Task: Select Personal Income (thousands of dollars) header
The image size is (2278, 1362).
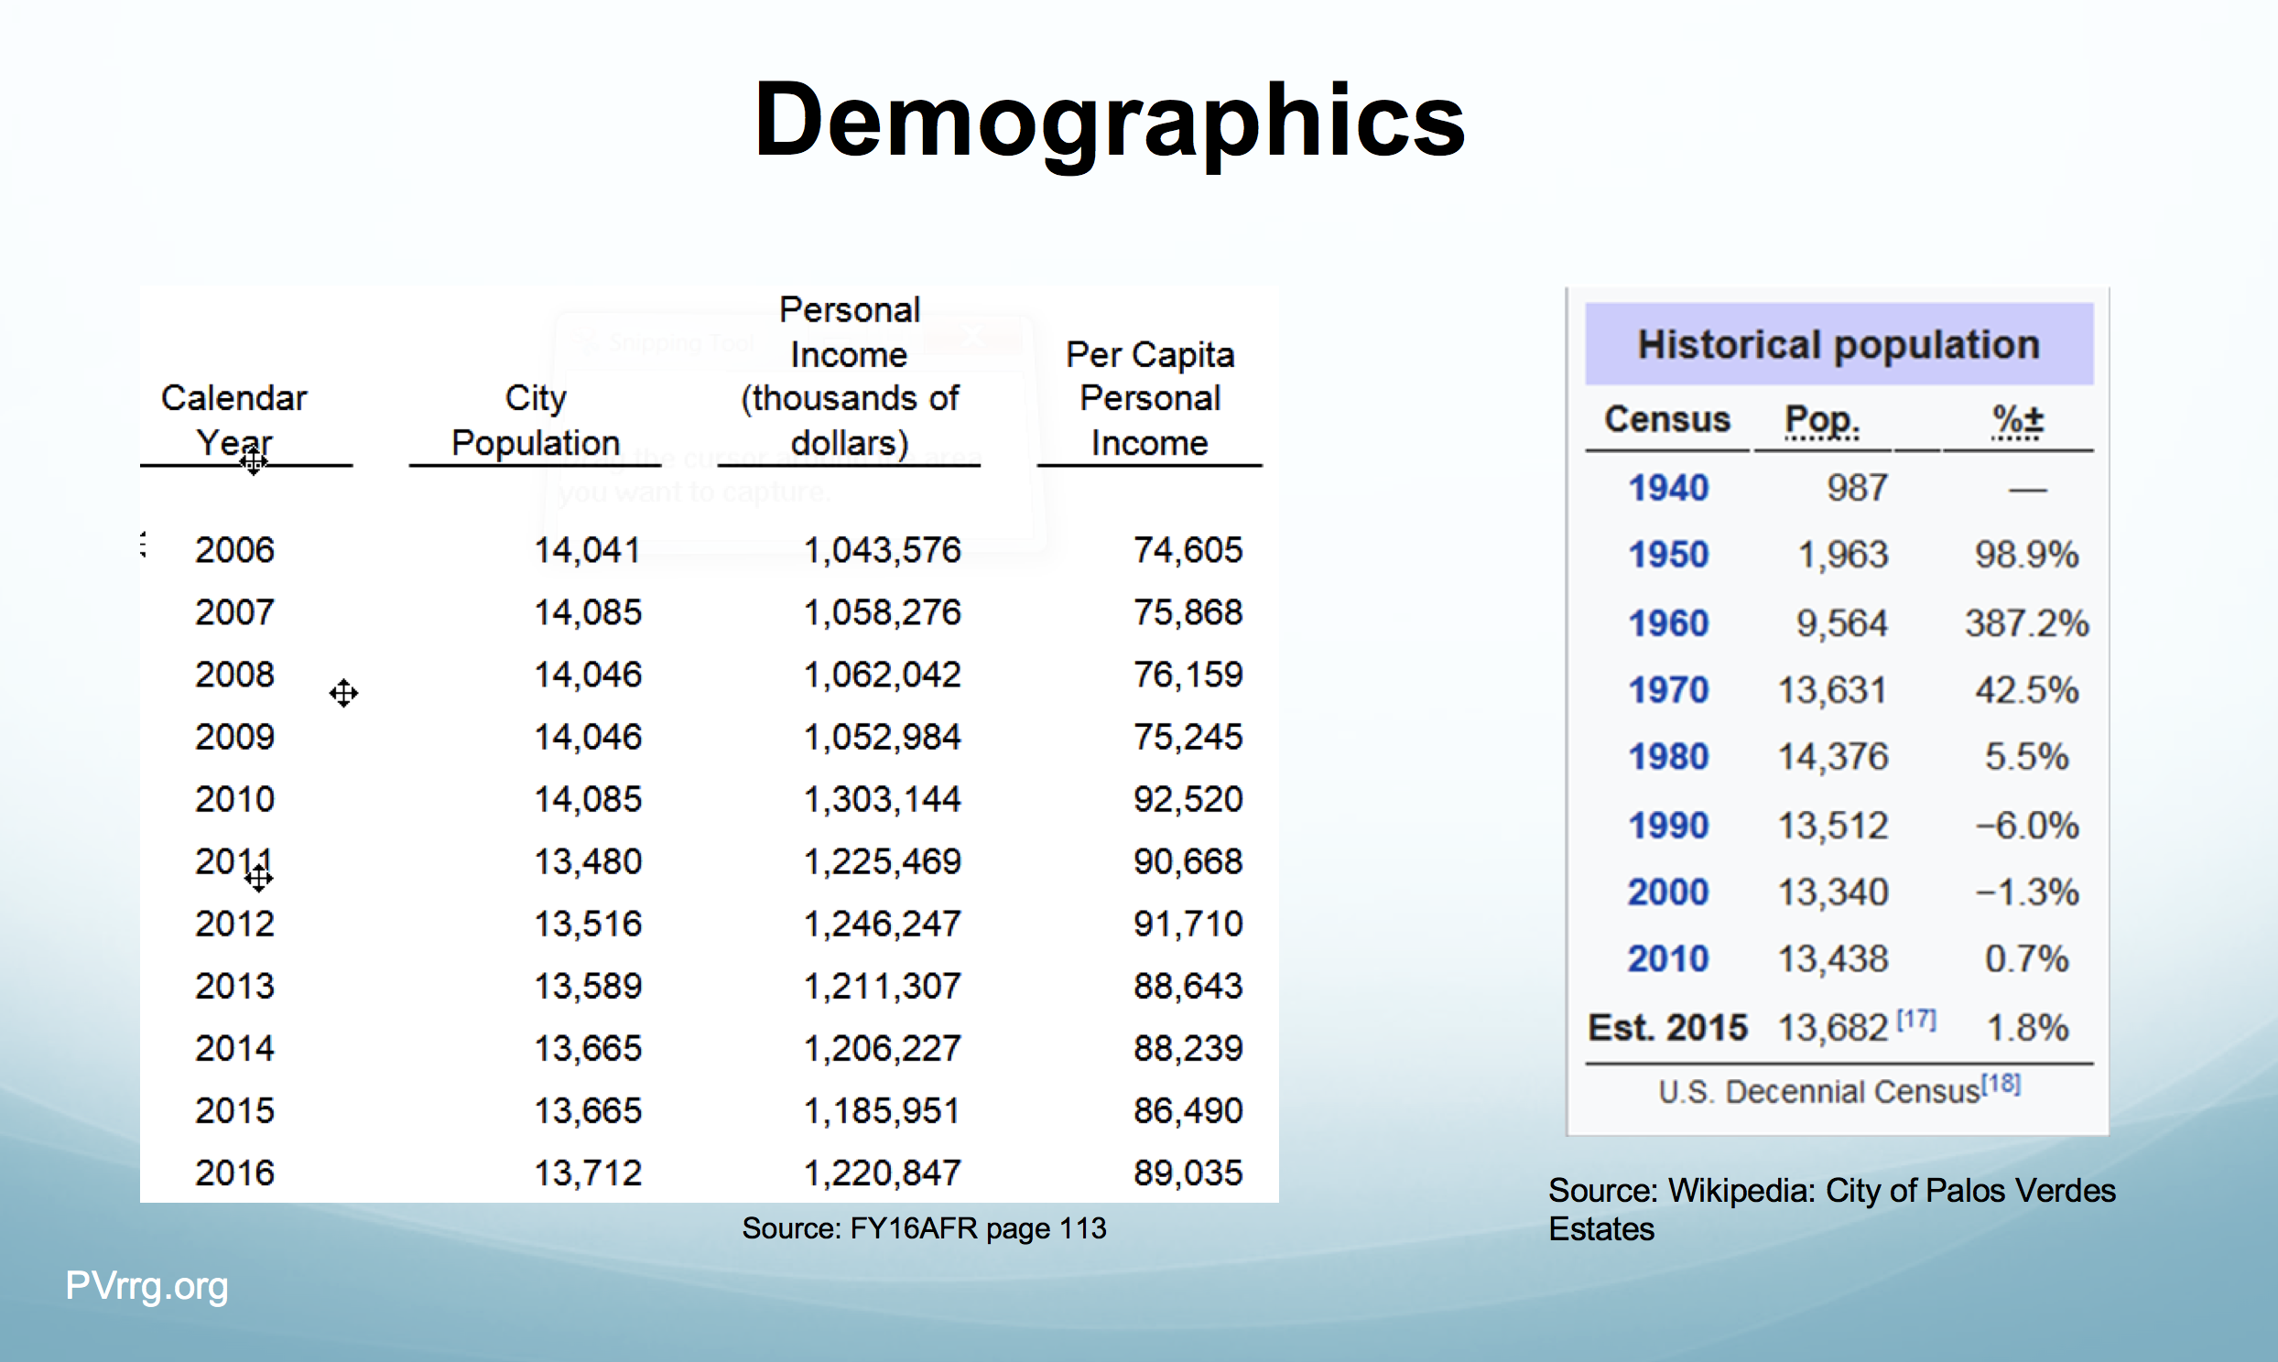Action: tap(849, 376)
